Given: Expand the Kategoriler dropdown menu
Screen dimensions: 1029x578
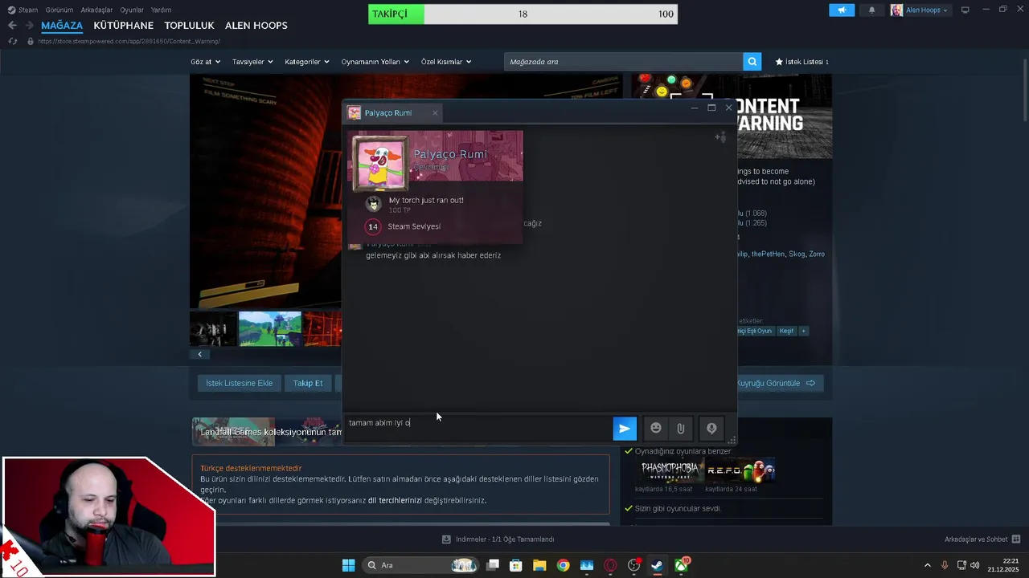Looking at the screenshot, I should click(307, 62).
